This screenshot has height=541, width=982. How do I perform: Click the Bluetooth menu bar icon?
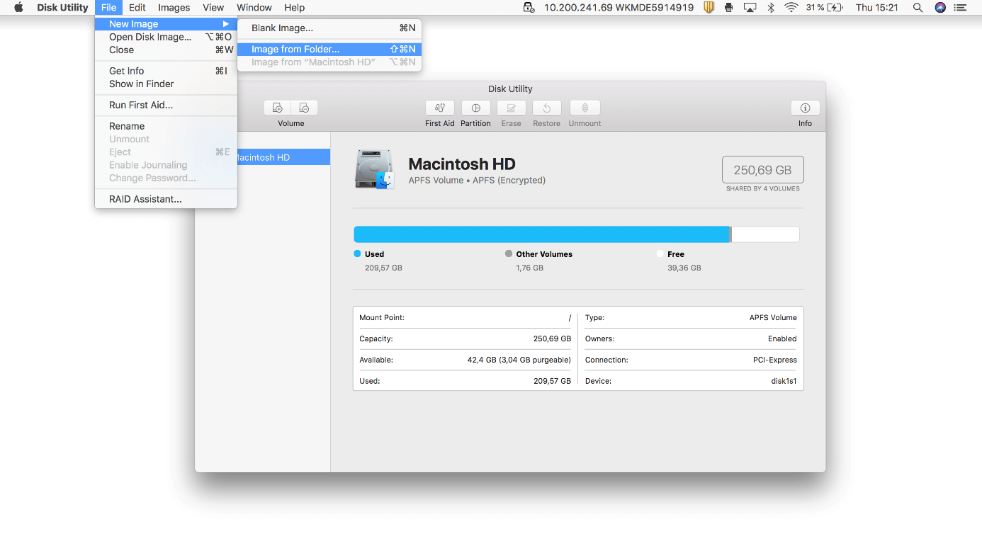coord(771,8)
